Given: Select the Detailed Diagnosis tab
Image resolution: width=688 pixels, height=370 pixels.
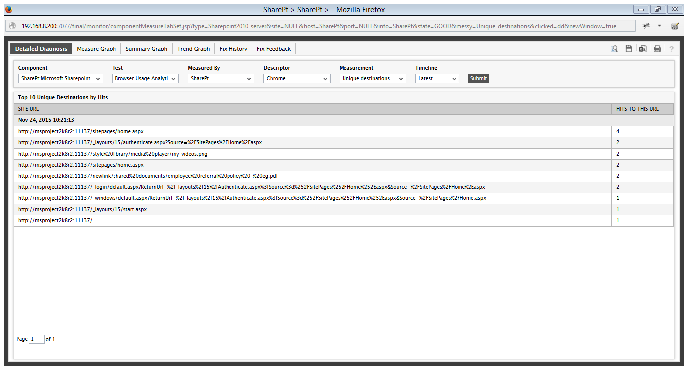Looking at the screenshot, I should 41,49.
